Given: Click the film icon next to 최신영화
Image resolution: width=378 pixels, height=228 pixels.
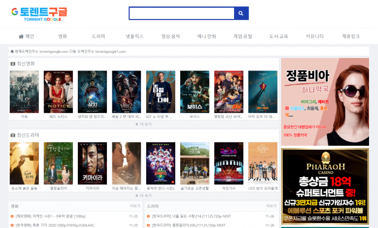Looking at the screenshot, I should click(x=13, y=64).
